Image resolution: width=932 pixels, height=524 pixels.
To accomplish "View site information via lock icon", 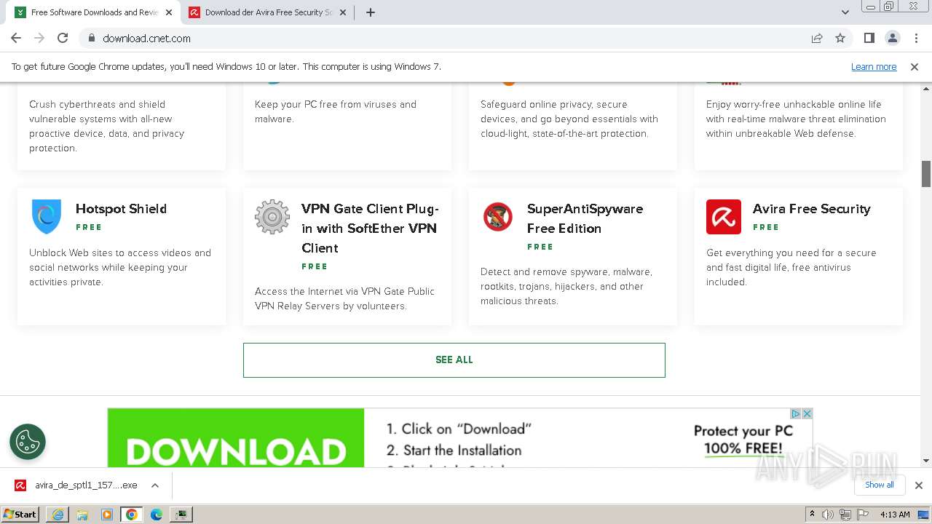I will [92, 38].
